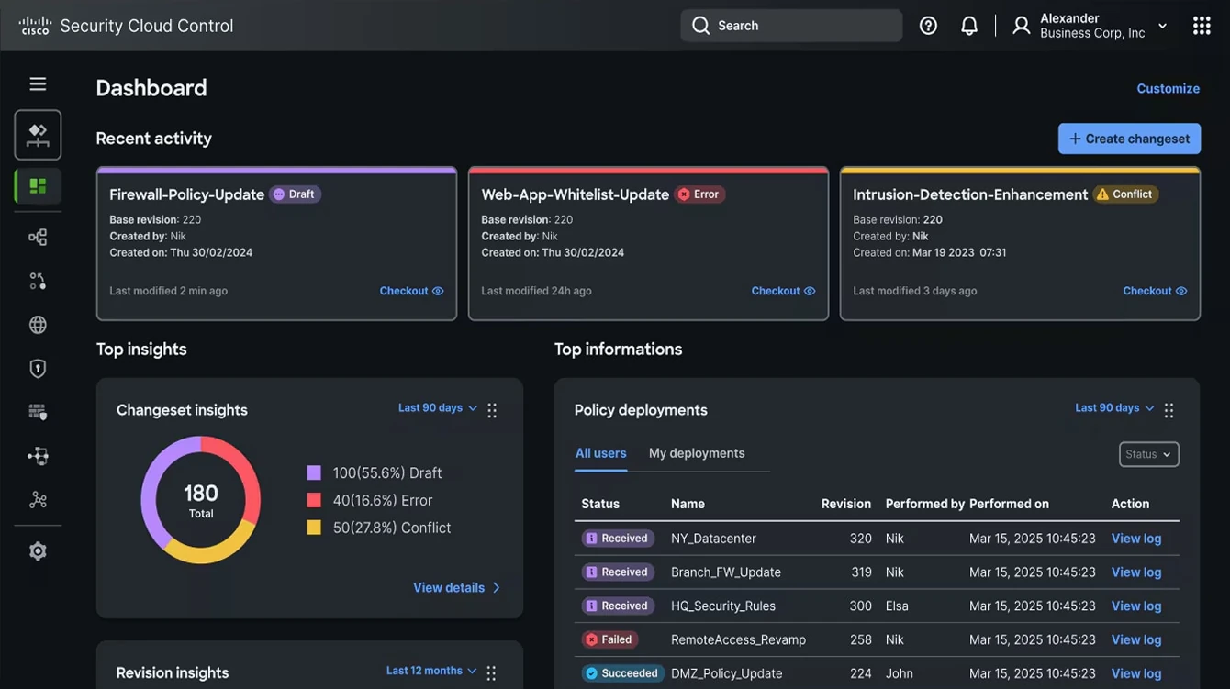This screenshot has height=689, width=1230.
Task: Open the shield security icon in the sidebar
Action: 38,369
